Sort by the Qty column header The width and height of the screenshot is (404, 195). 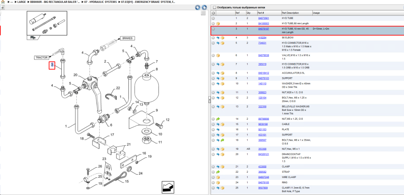click(251, 13)
